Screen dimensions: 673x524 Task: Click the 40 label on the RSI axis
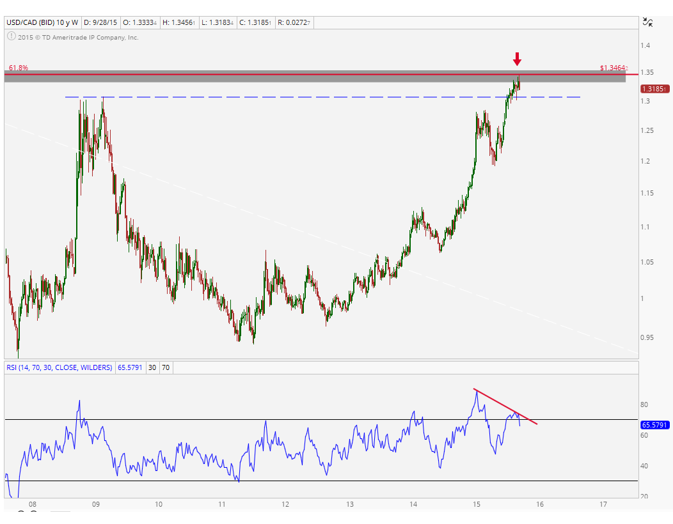tap(644, 466)
